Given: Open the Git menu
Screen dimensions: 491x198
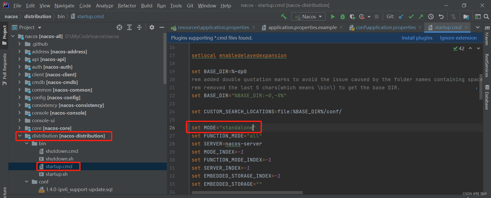Looking at the screenshot, I should (x=190, y=6).
